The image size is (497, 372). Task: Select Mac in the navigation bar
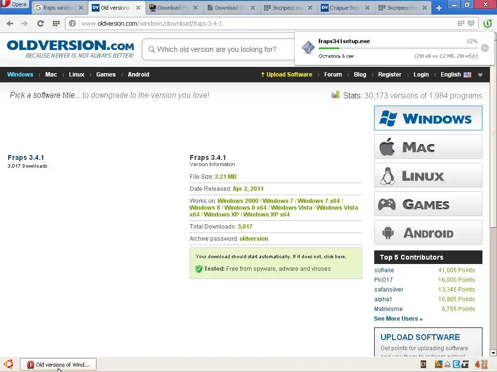[51, 75]
